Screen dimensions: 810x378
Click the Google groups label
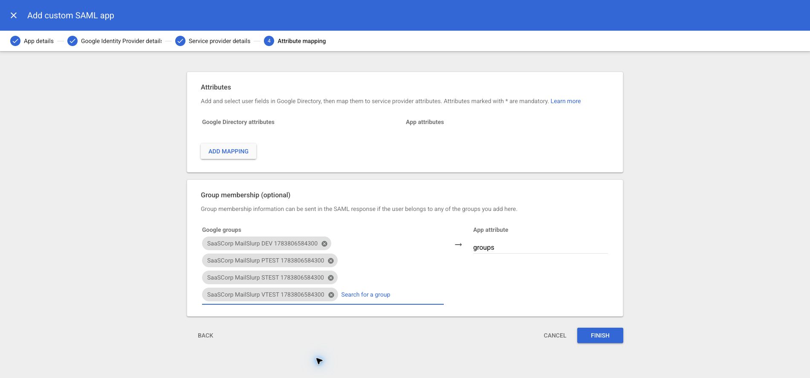pos(222,230)
